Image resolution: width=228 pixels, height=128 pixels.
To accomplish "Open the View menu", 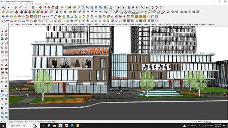I will pyautogui.click(x=10, y=4).
